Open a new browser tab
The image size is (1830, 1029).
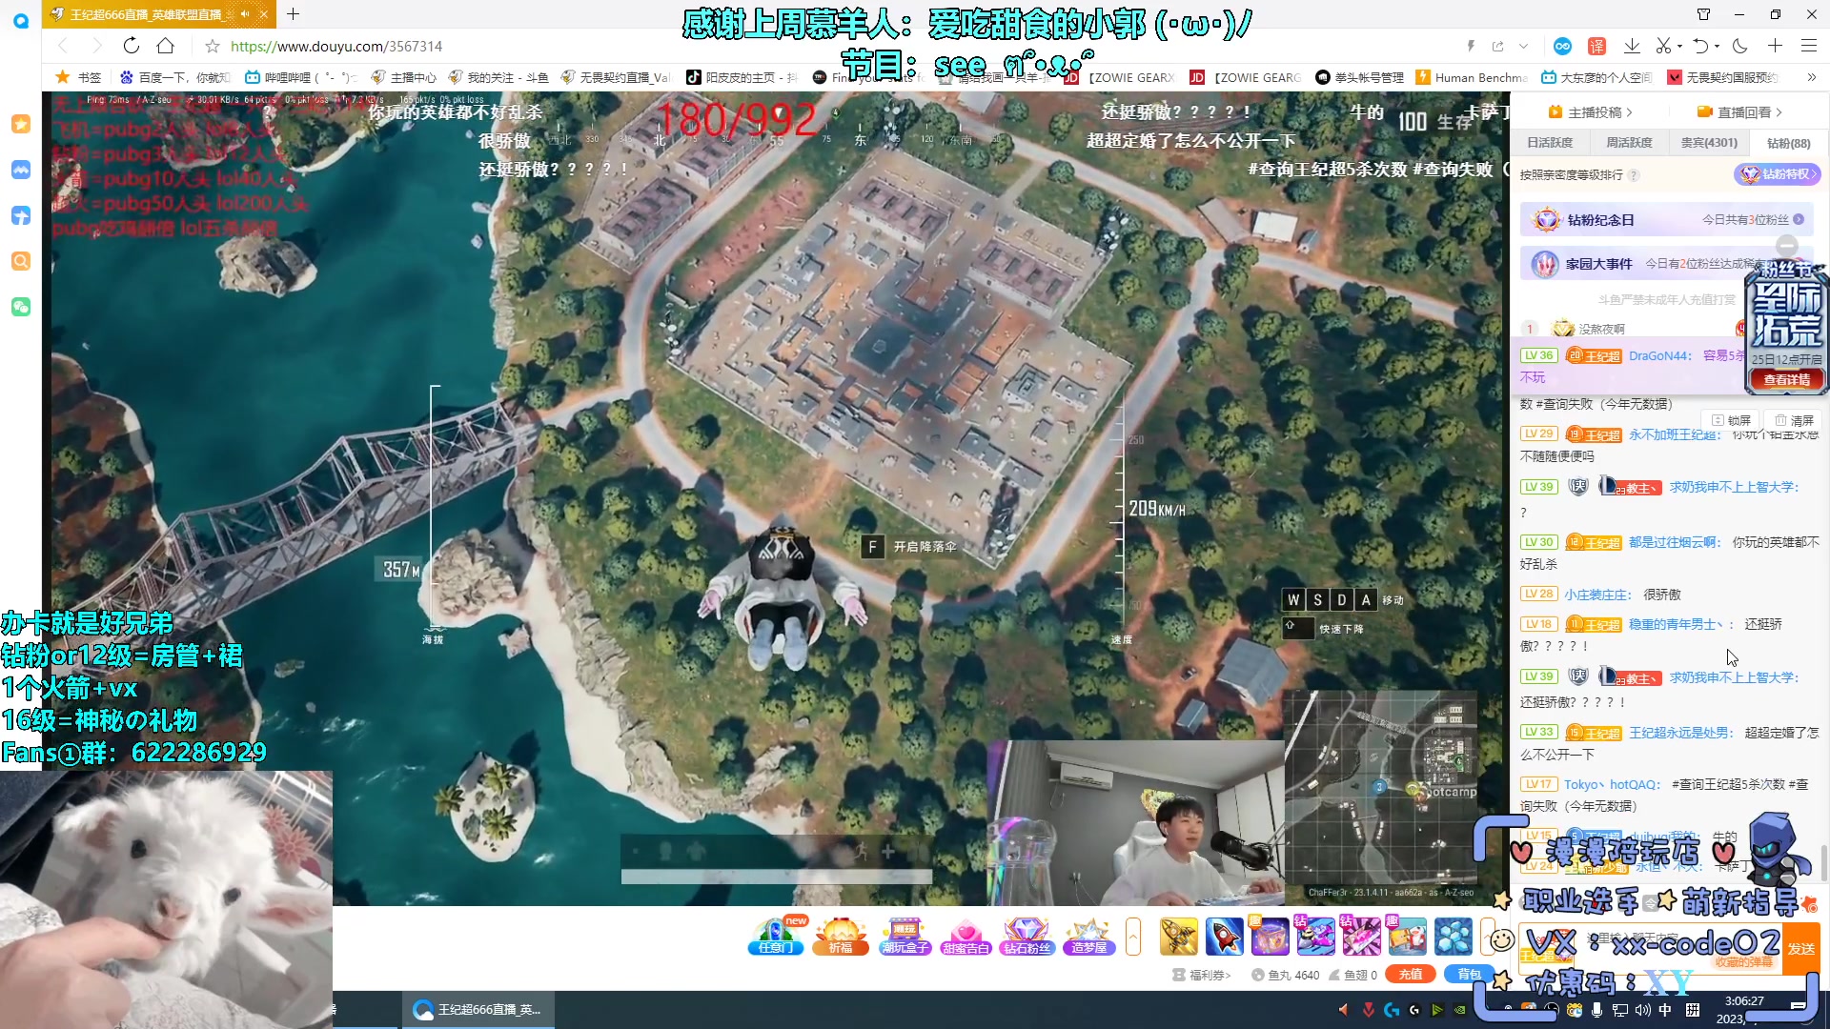click(293, 14)
